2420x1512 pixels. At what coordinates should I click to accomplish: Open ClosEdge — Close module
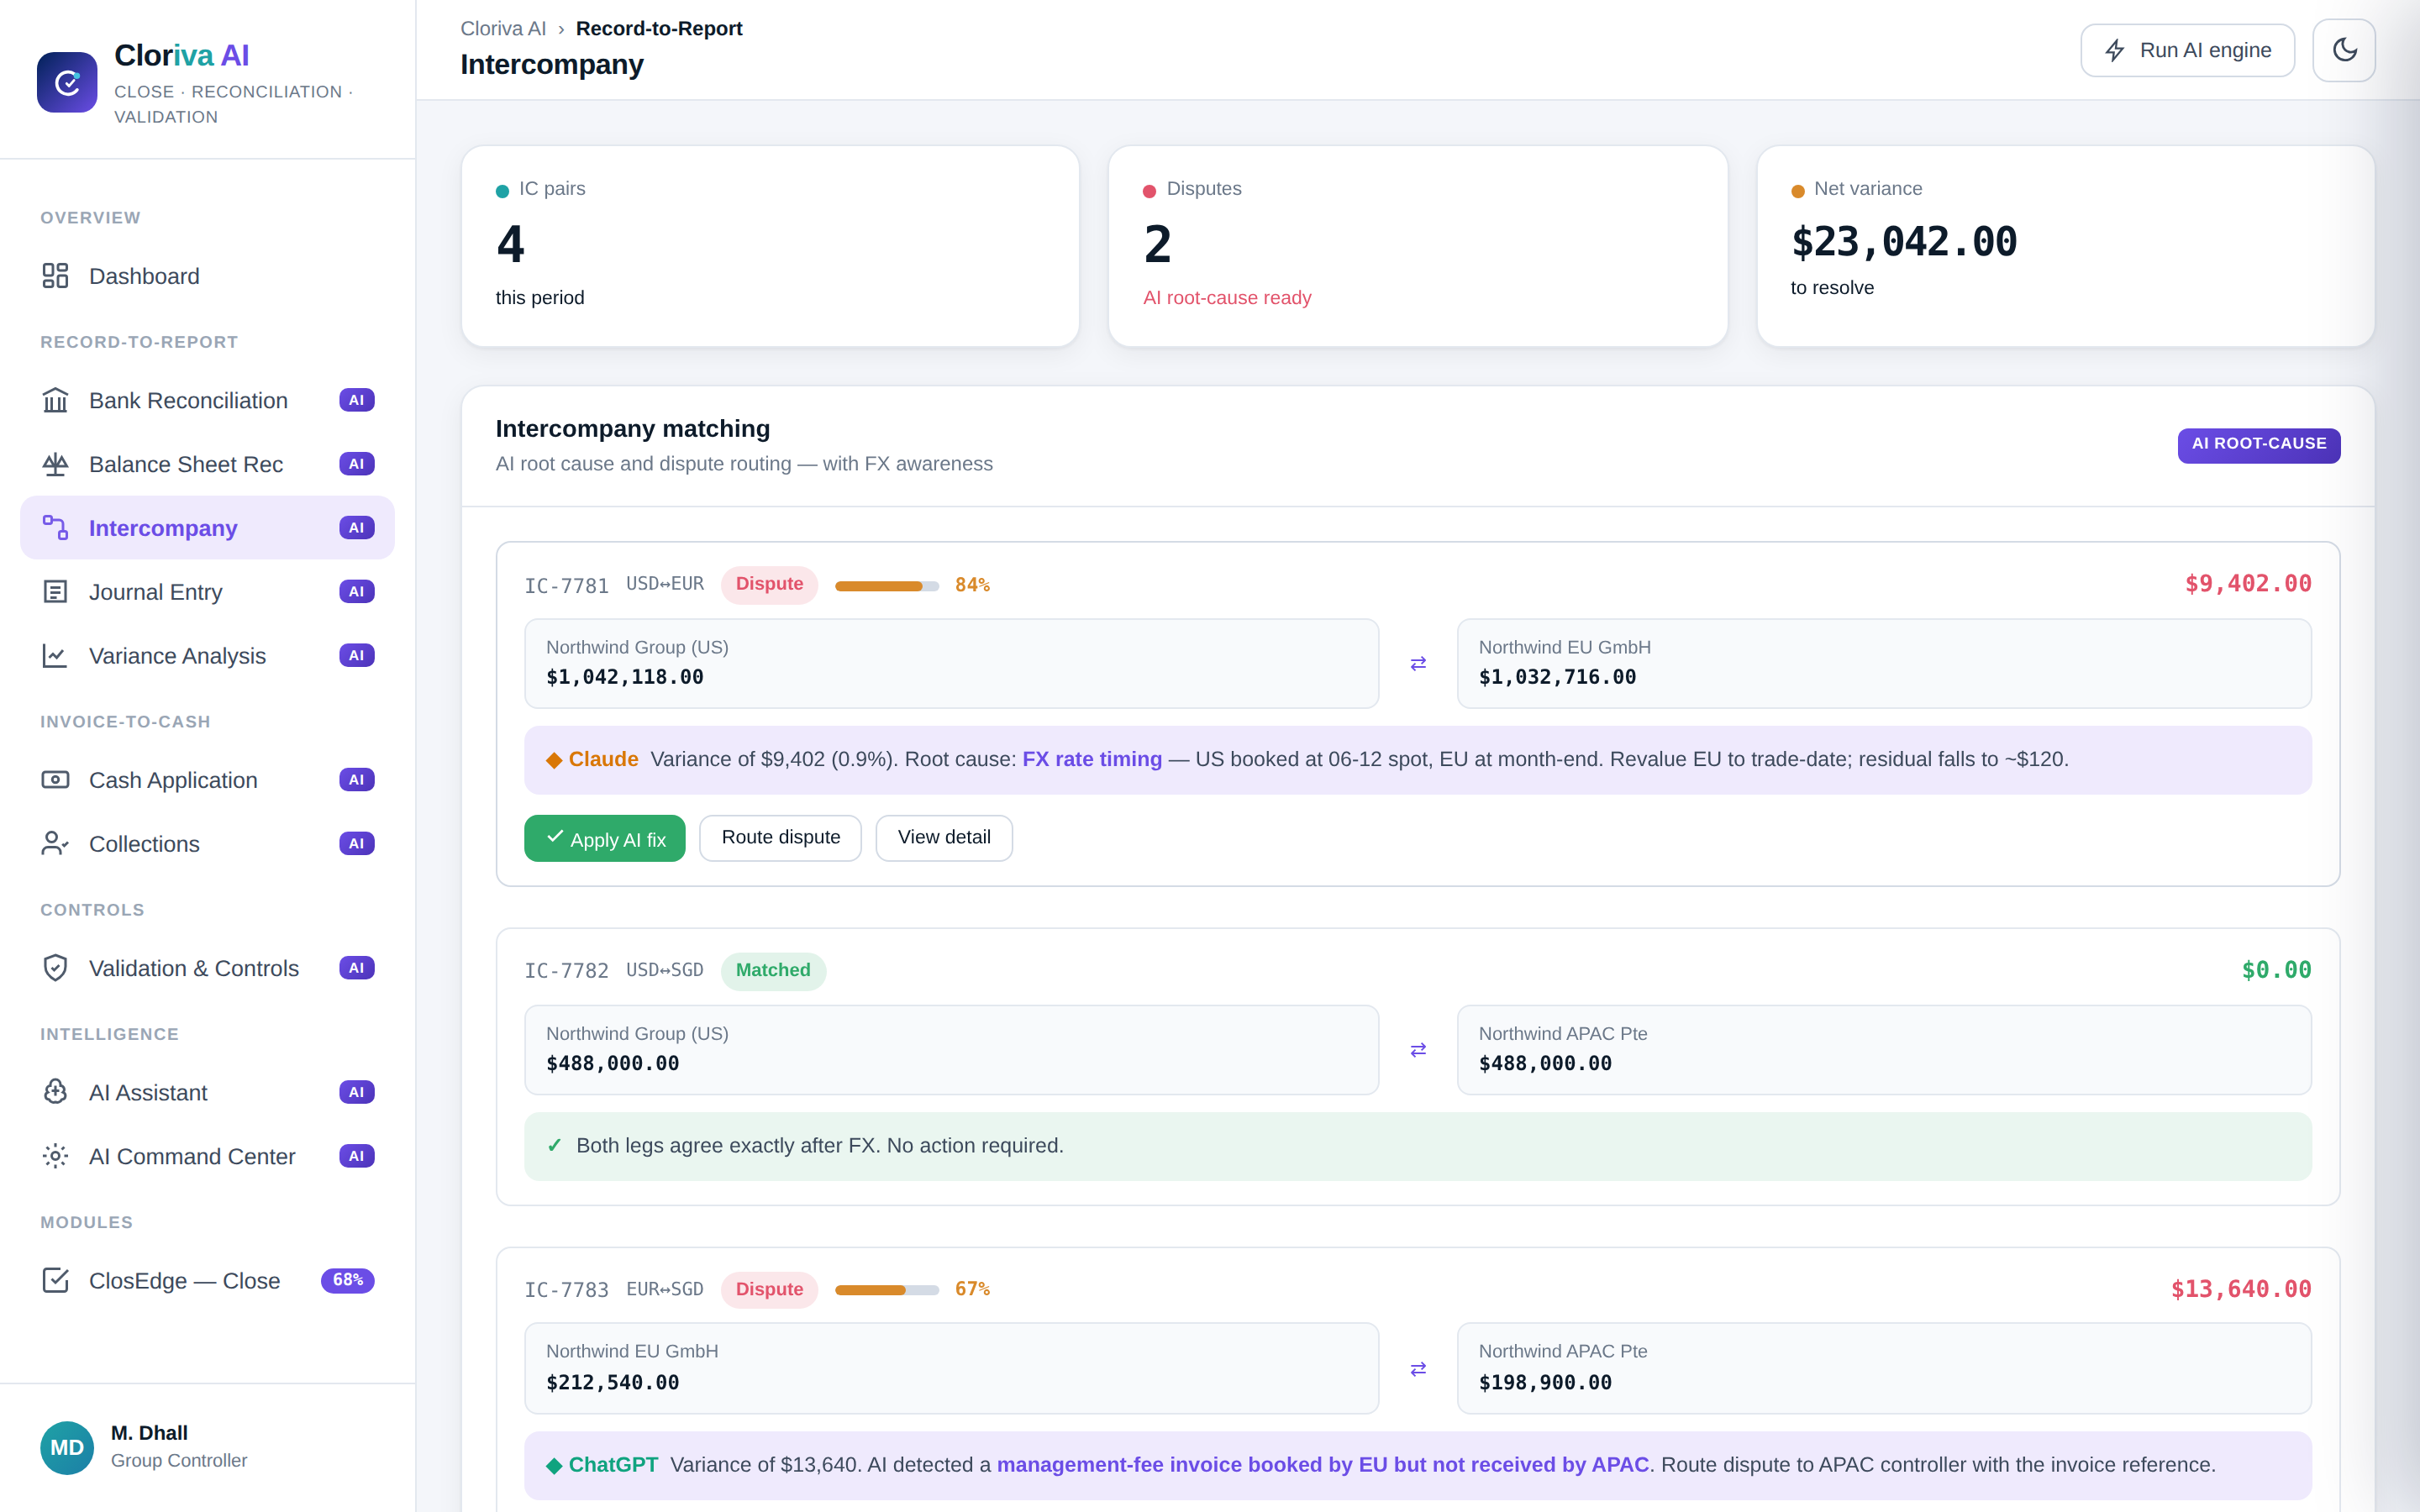tap(207, 1281)
